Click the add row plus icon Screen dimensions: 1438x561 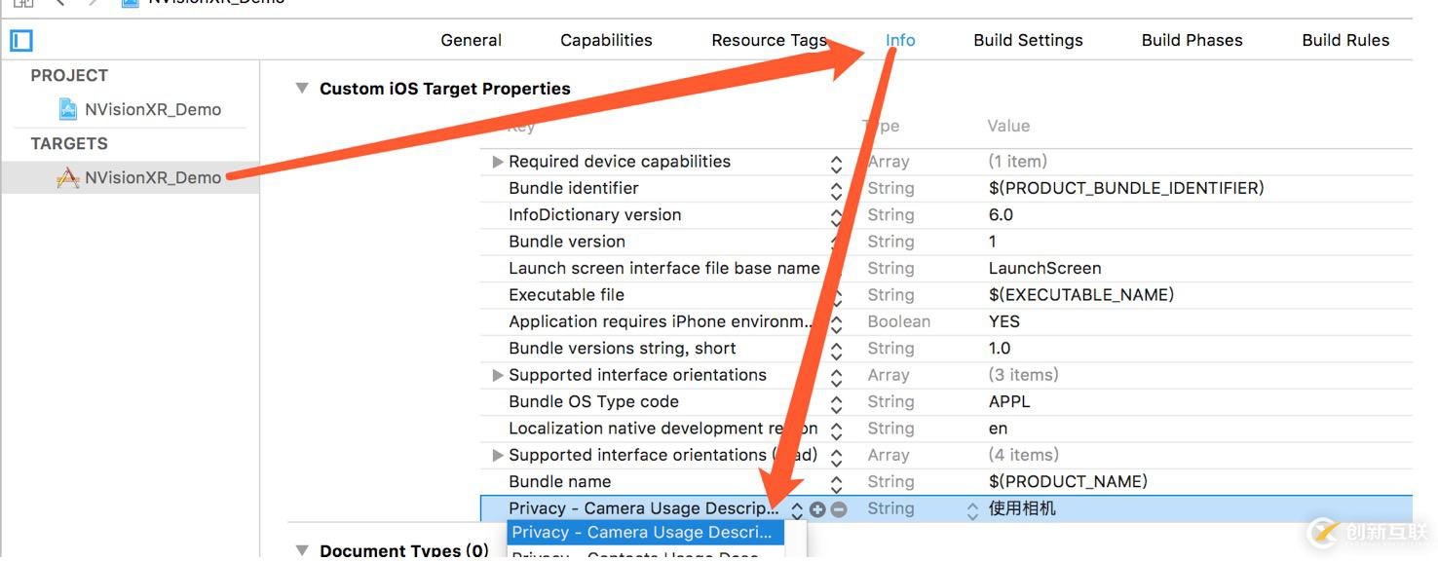(817, 509)
